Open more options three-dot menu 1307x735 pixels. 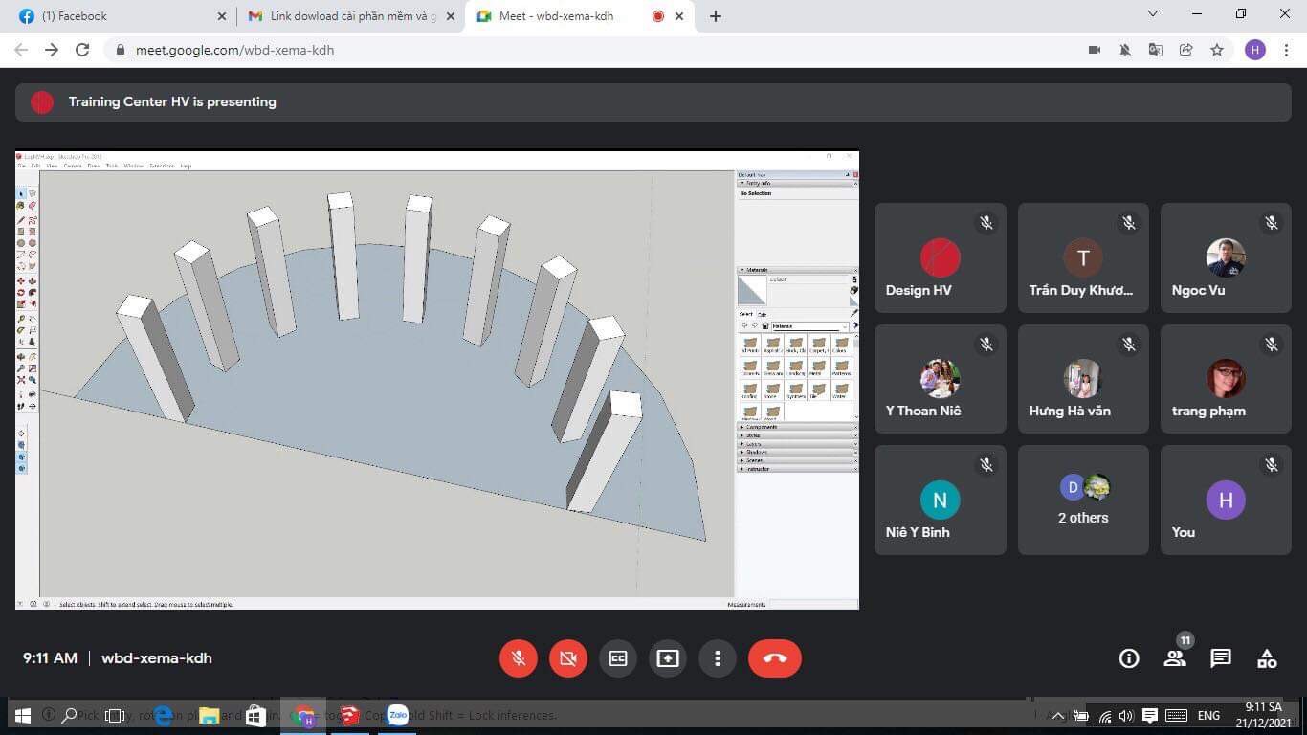click(718, 658)
